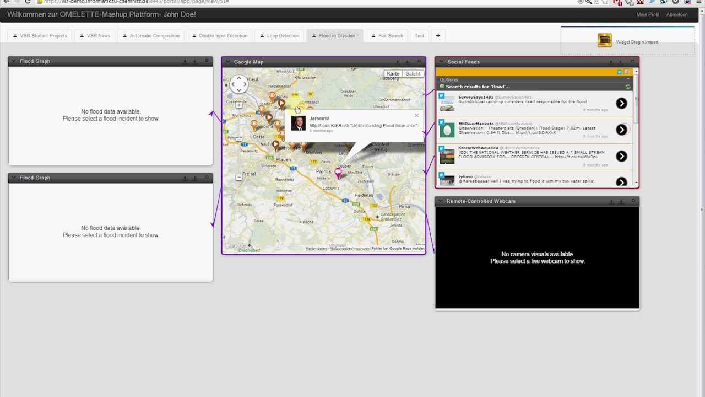Collapse the Google Map widget

pos(227,62)
